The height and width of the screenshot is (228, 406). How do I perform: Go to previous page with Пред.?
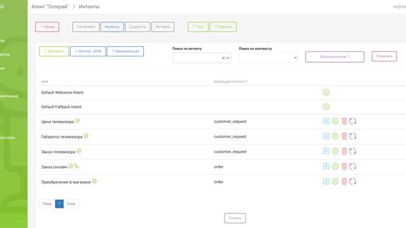[47, 204]
